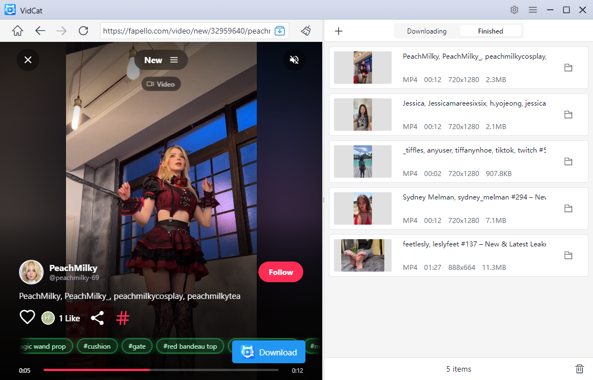Unmute the video sound
The image size is (593, 380).
294,60
